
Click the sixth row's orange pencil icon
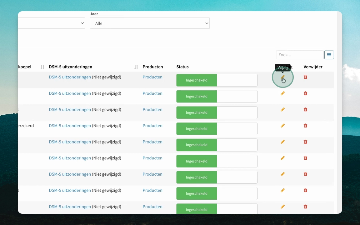pyautogui.click(x=282, y=158)
